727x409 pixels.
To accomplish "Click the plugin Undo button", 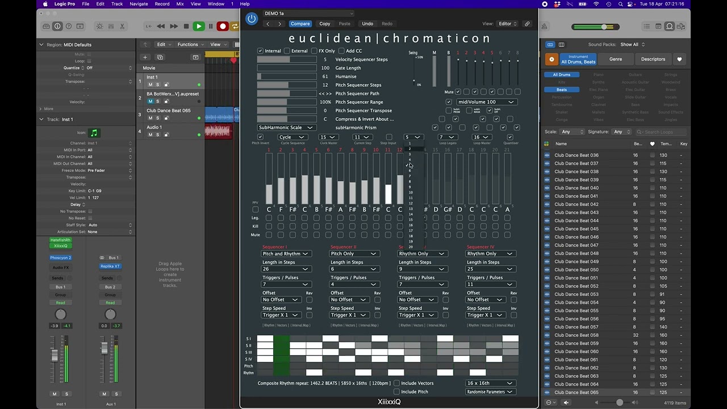I will (x=367, y=24).
